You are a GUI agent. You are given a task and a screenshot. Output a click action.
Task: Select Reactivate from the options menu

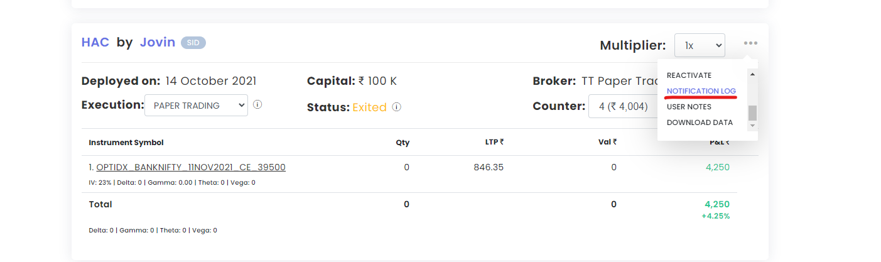[x=689, y=75]
